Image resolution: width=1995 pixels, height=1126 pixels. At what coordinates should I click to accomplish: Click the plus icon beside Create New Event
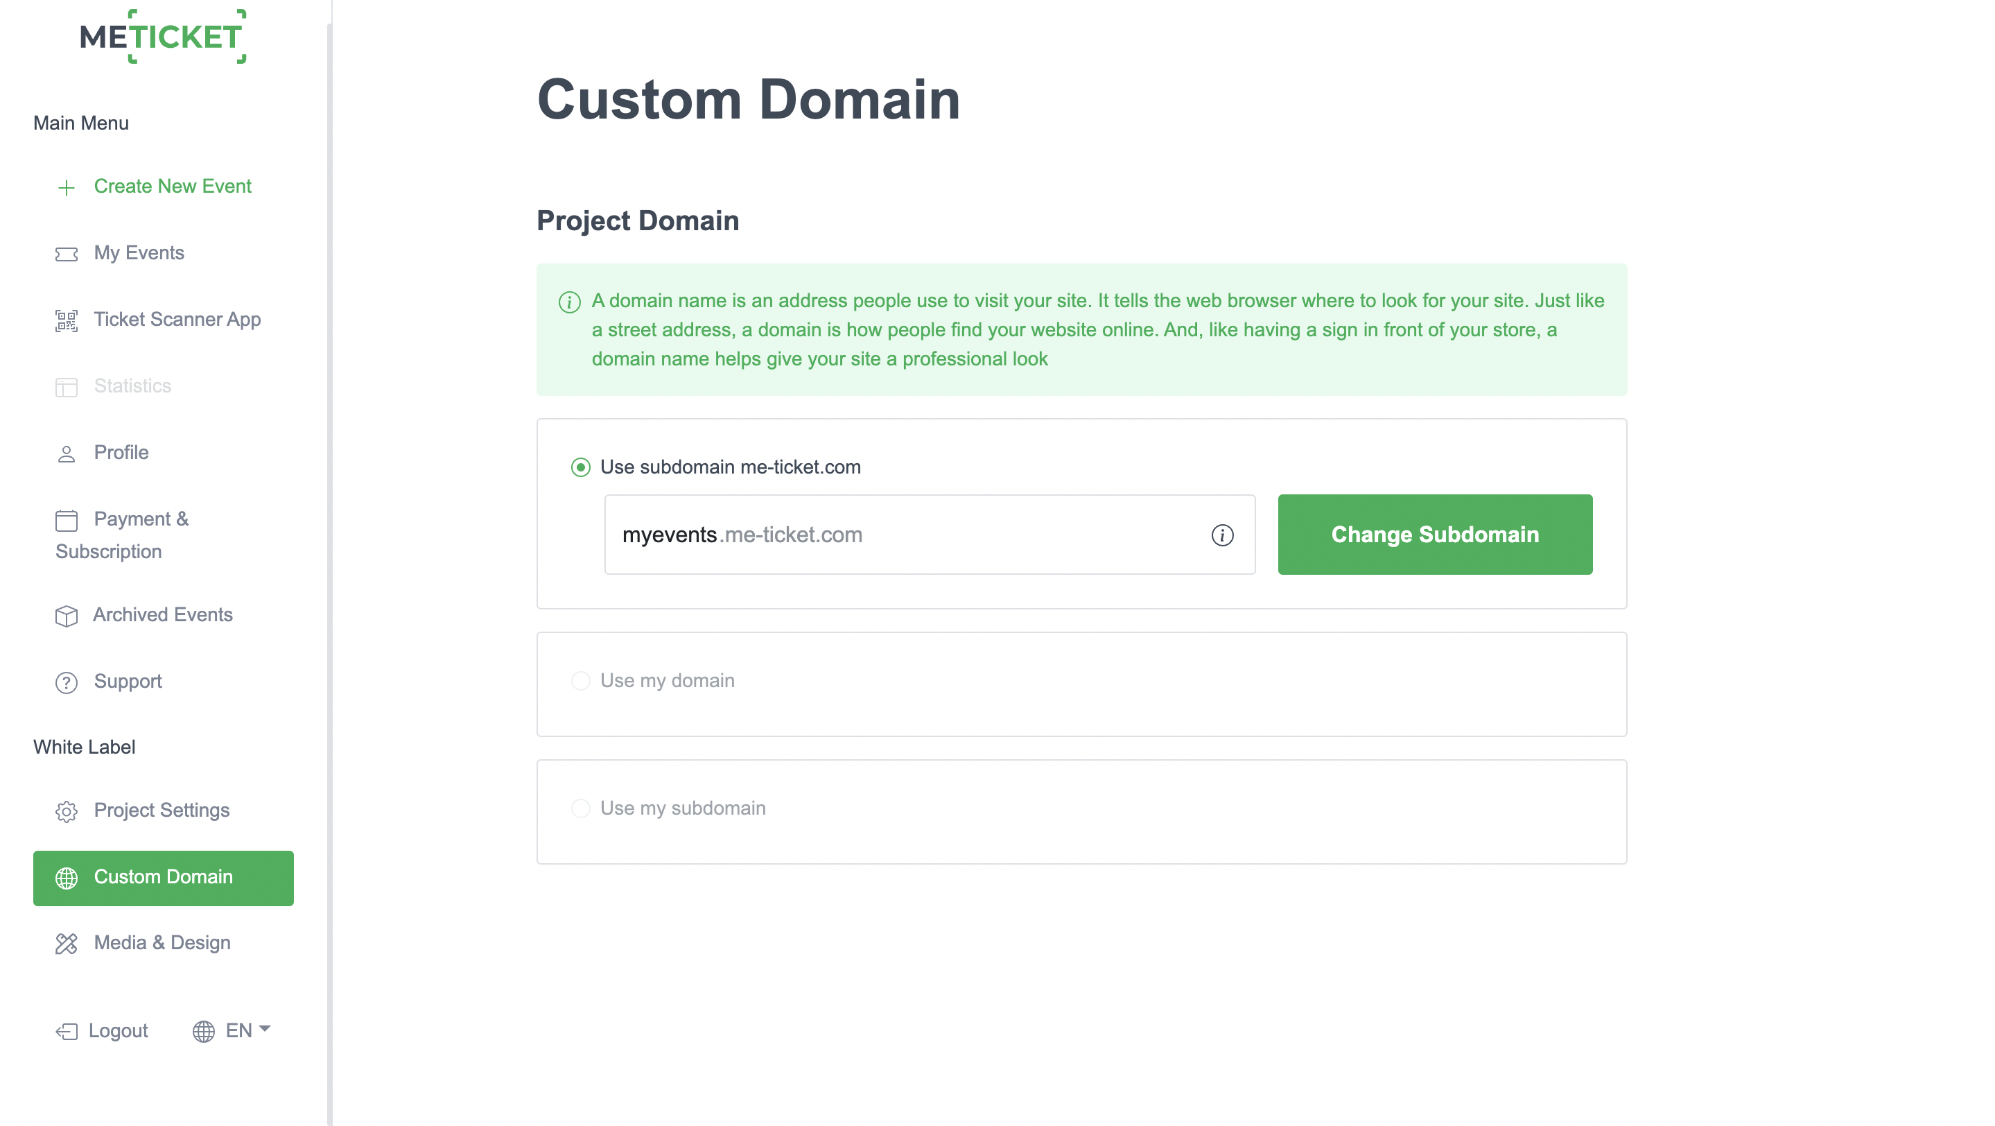pyautogui.click(x=67, y=187)
